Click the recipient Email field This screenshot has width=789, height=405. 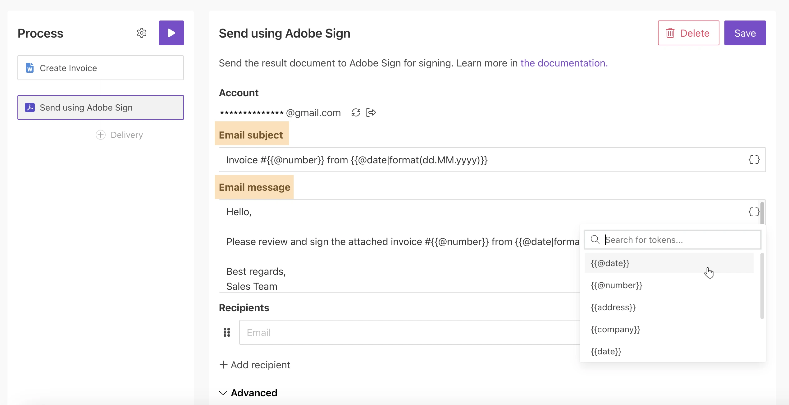(x=409, y=332)
